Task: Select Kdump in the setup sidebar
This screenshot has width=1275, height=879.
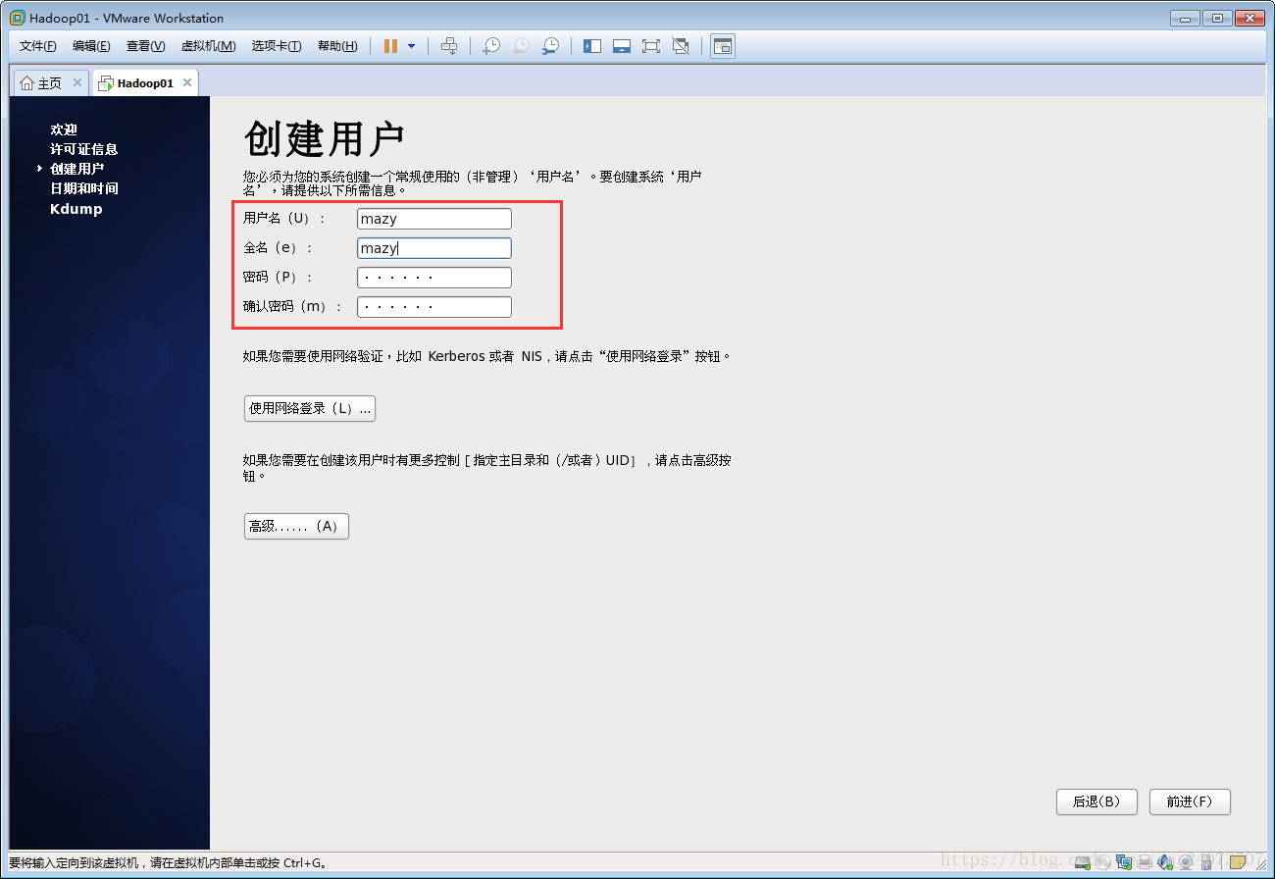Action: [76, 209]
